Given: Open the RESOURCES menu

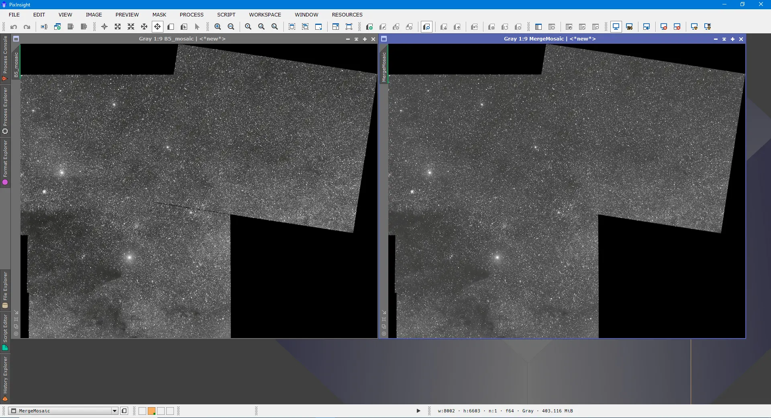Looking at the screenshot, I should [x=347, y=14].
